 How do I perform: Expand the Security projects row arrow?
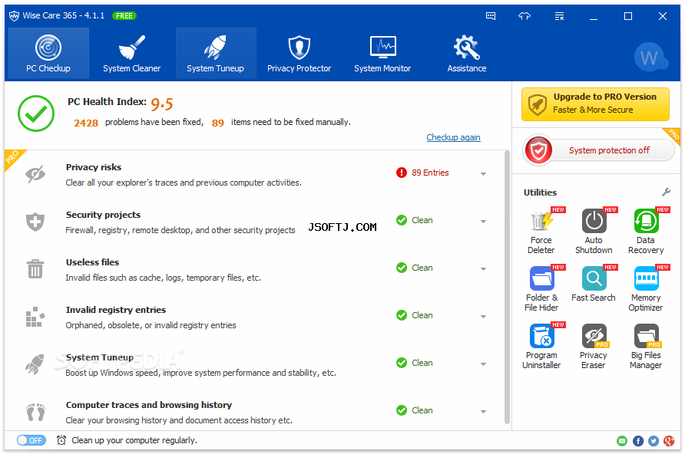(x=483, y=222)
